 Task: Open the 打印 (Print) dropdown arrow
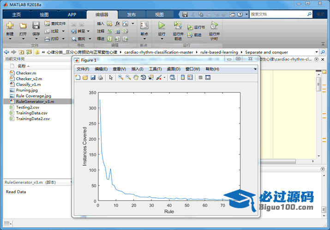63,39
